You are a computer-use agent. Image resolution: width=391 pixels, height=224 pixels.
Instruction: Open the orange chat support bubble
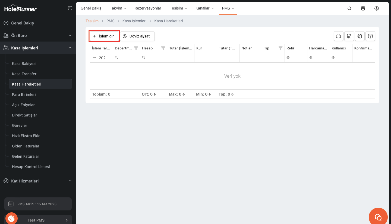point(378,217)
